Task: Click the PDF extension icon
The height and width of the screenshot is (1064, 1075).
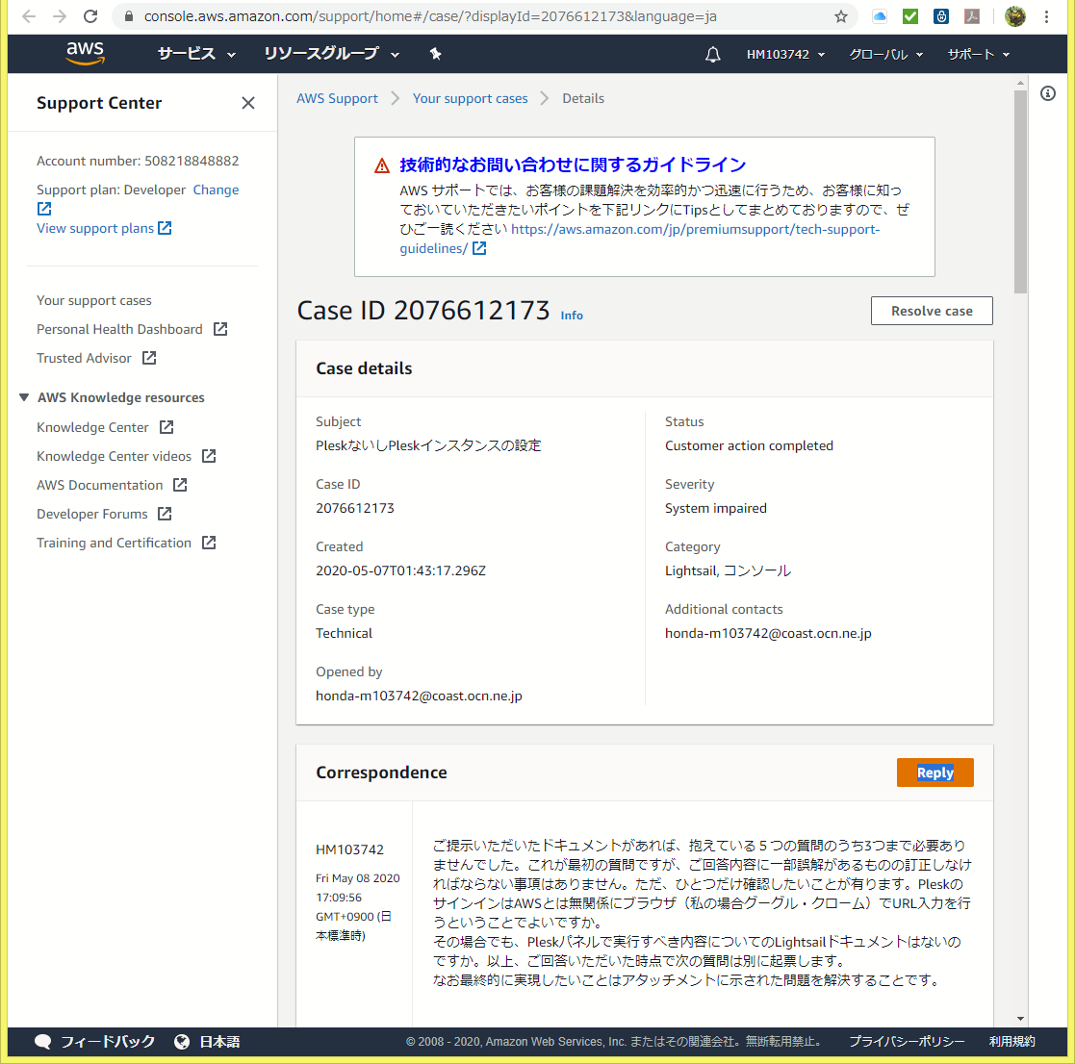Action: pyautogui.click(x=972, y=16)
